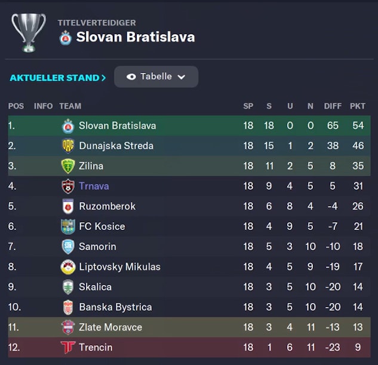Image resolution: width=378 pixels, height=365 pixels.
Task: Select the Samorin row team name
Action: (97, 247)
